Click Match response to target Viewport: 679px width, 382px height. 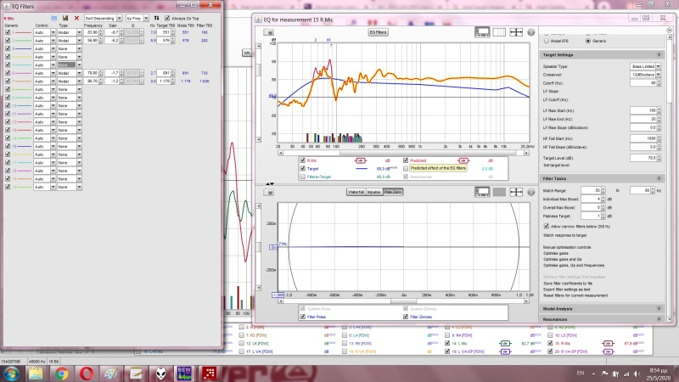566,234
